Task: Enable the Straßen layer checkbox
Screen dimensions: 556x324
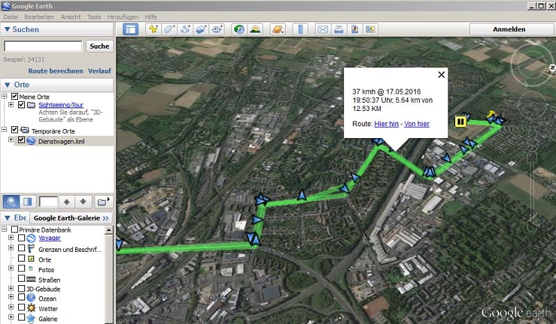Action: point(22,278)
